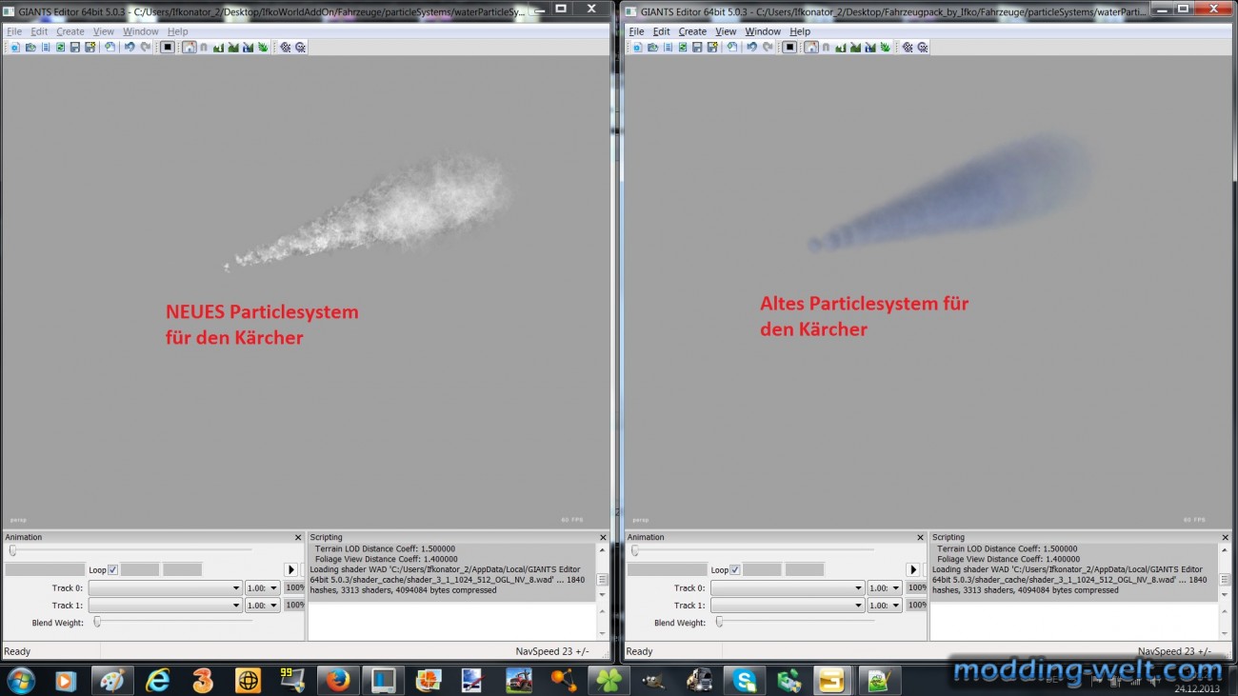Click second film reel icon in right editor
This screenshot has height=696, width=1238.
[923, 47]
